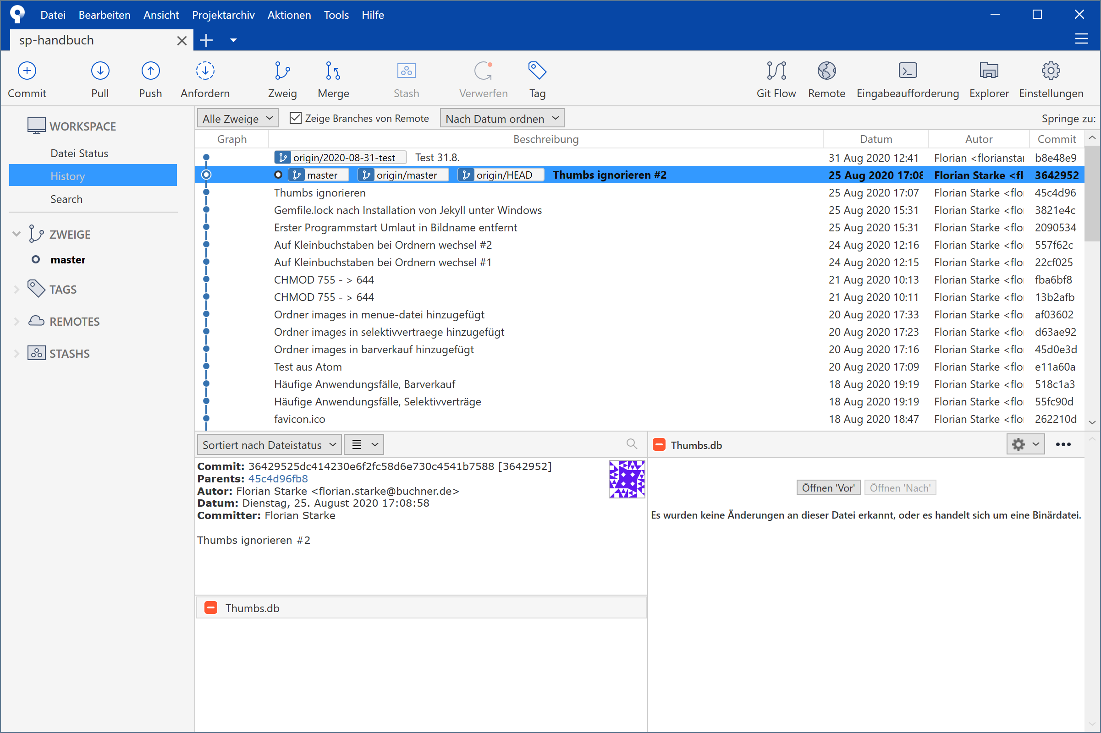Click the Öffnen 'Vor' button
The width and height of the screenshot is (1101, 733).
click(x=828, y=488)
